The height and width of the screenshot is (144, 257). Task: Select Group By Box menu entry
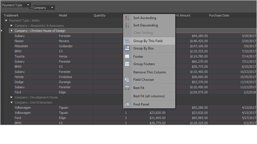click(149, 48)
